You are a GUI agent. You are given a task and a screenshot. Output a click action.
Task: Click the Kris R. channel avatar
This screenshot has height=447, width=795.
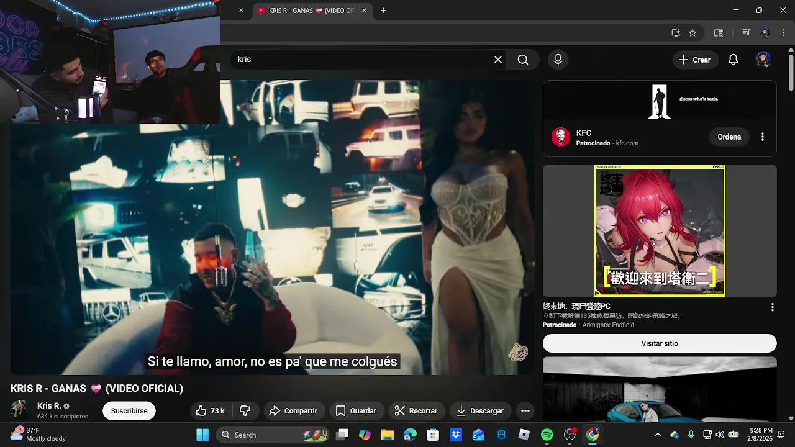(19, 410)
